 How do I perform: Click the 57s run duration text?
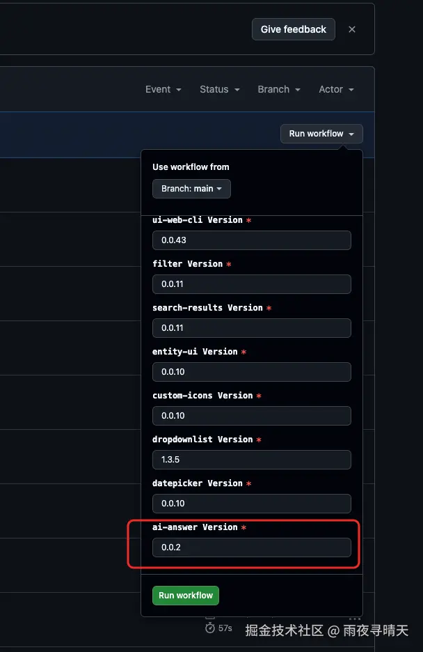225,628
